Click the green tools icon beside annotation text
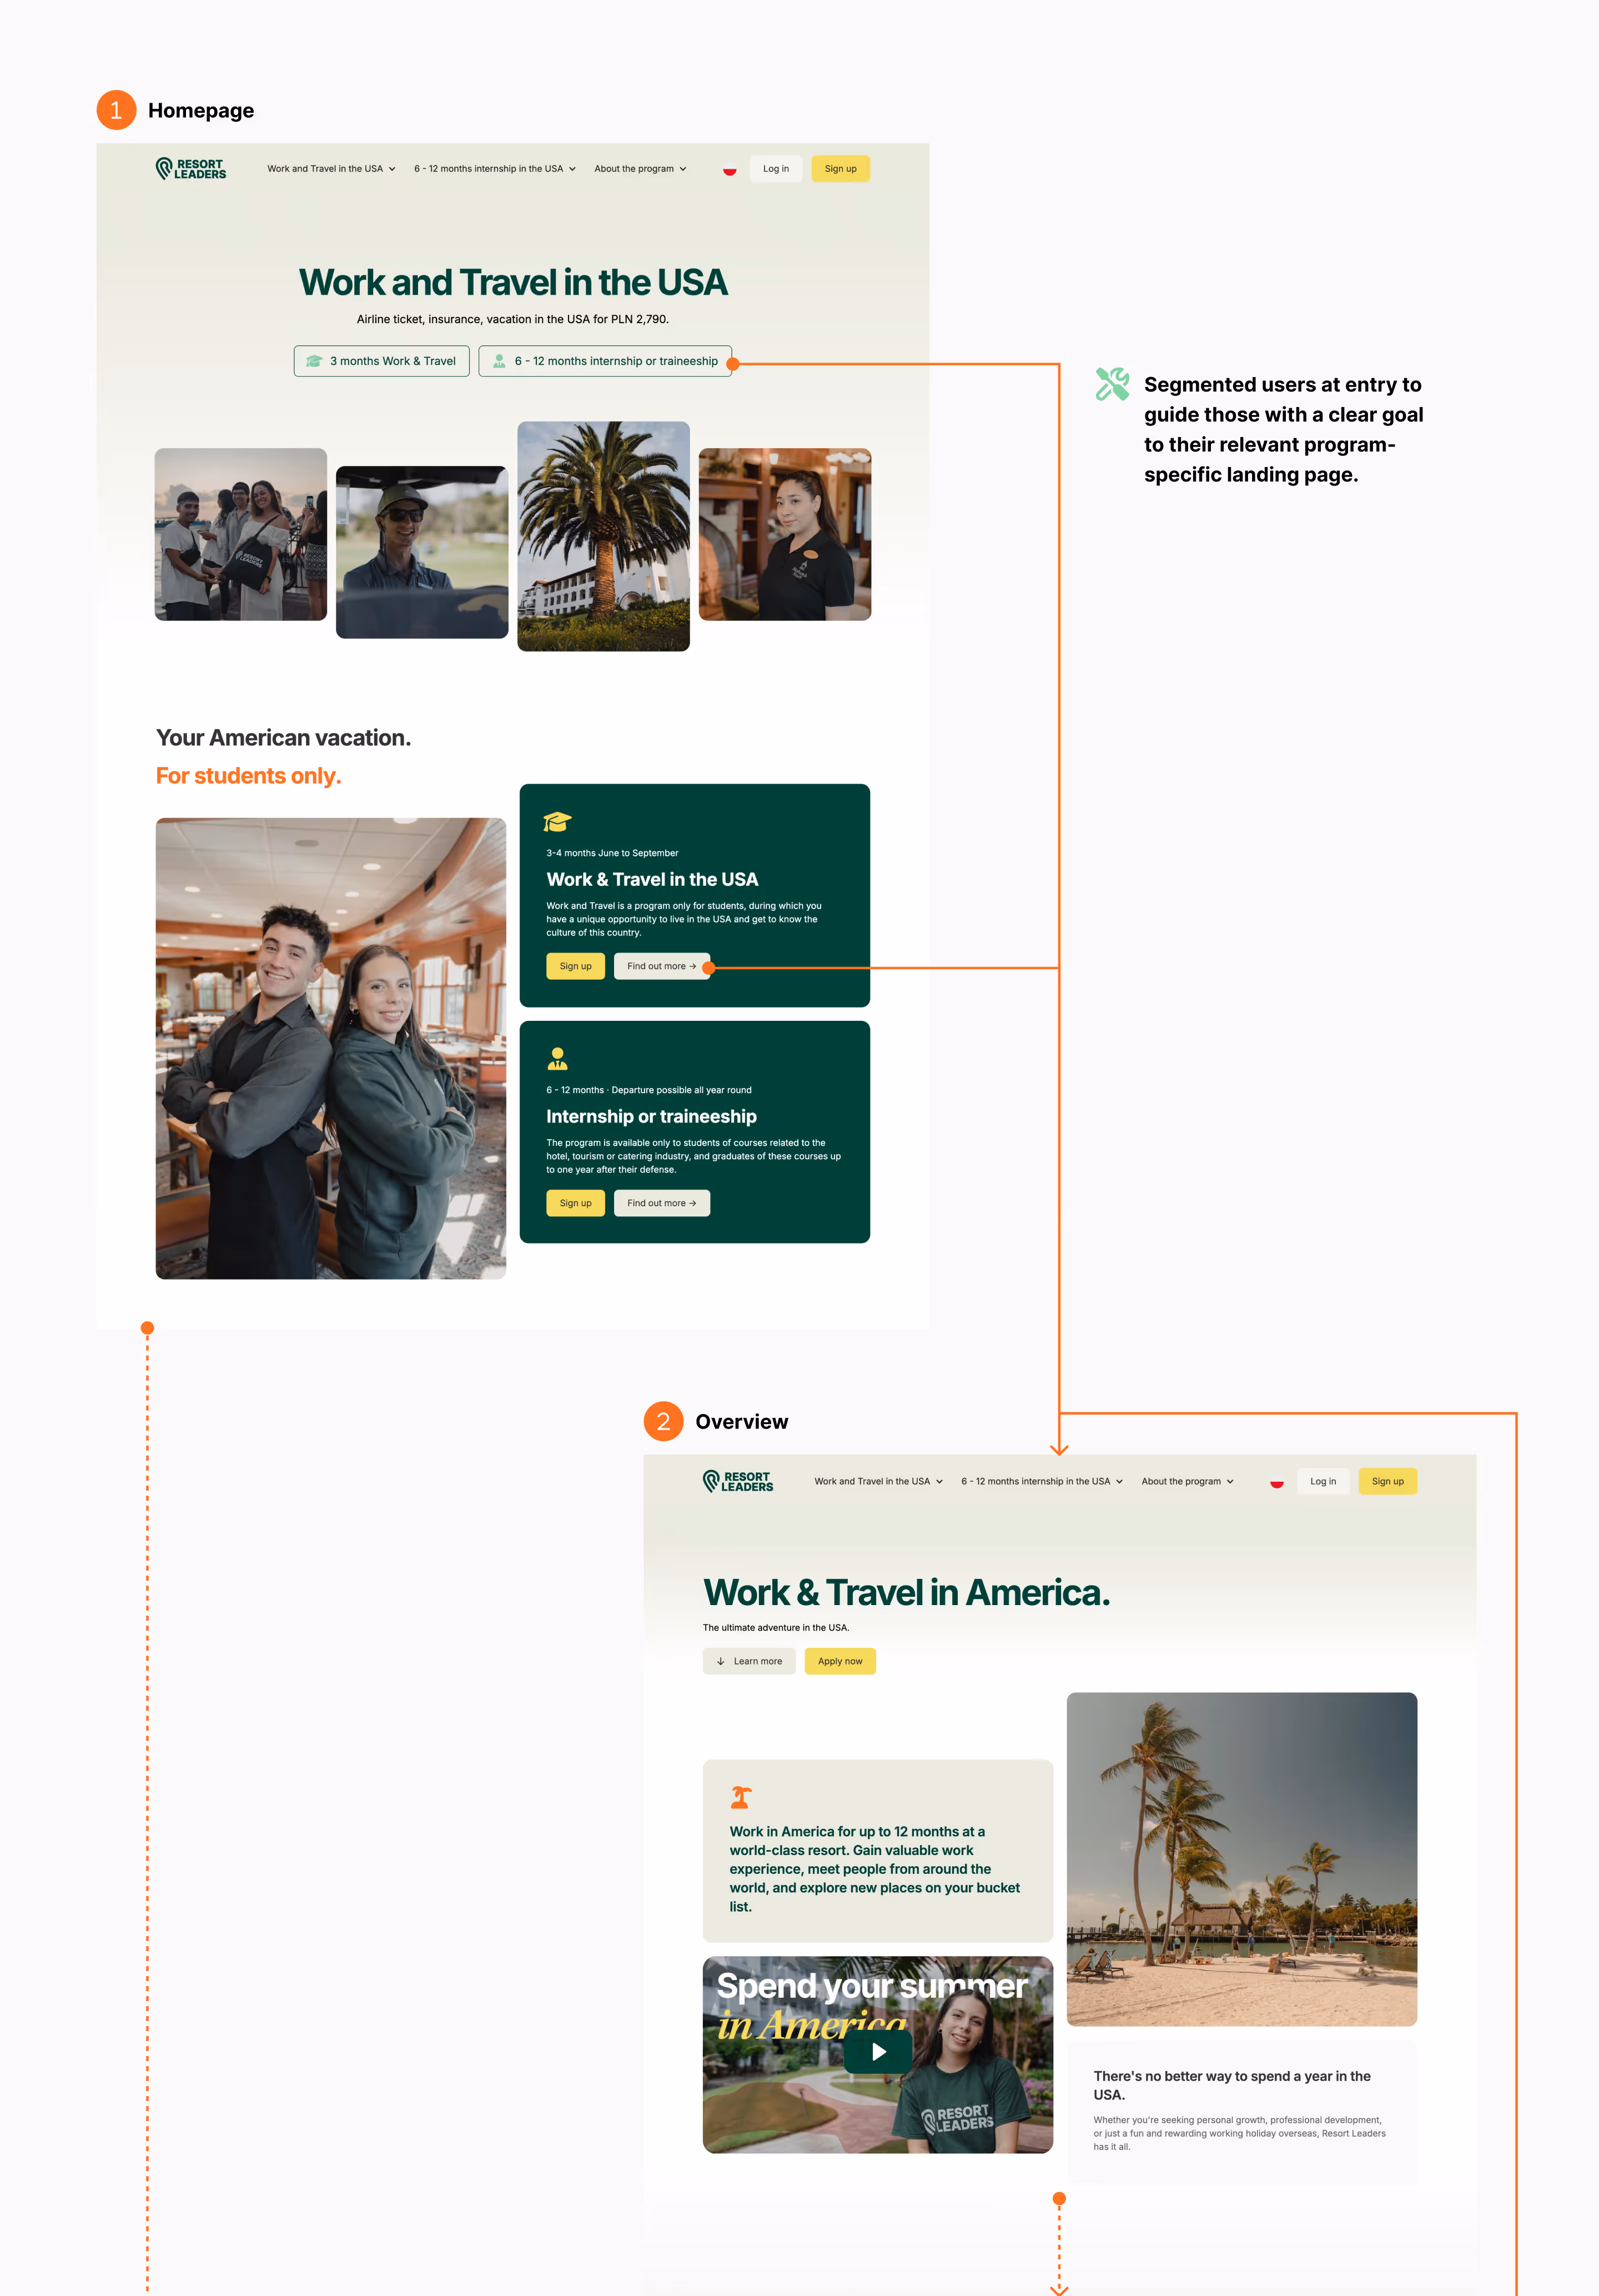This screenshot has width=1599, height=2296. pos(1112,384)
